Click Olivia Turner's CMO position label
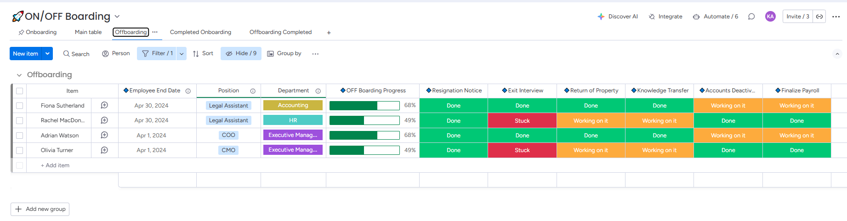 pos(228,150)
